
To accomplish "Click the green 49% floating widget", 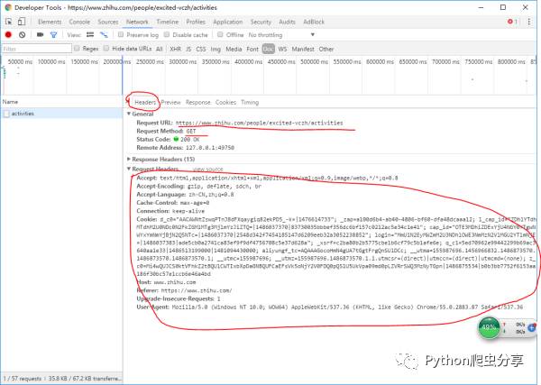I will (x=489, y=327).
